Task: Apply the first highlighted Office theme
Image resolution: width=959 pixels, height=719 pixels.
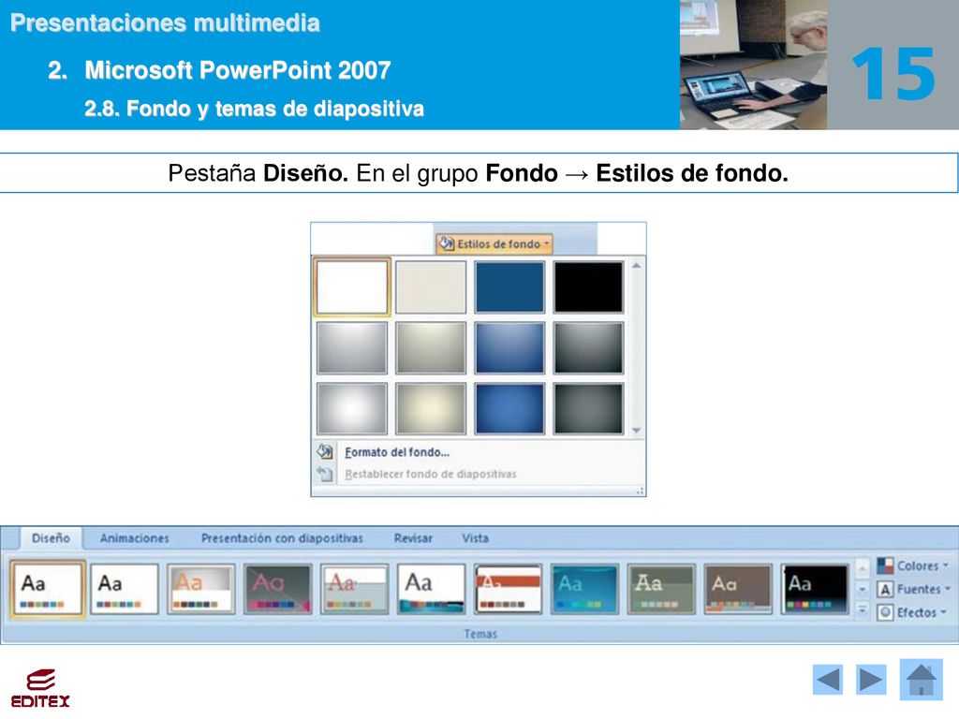Action: pyautogui.click(x=47, y=590)
